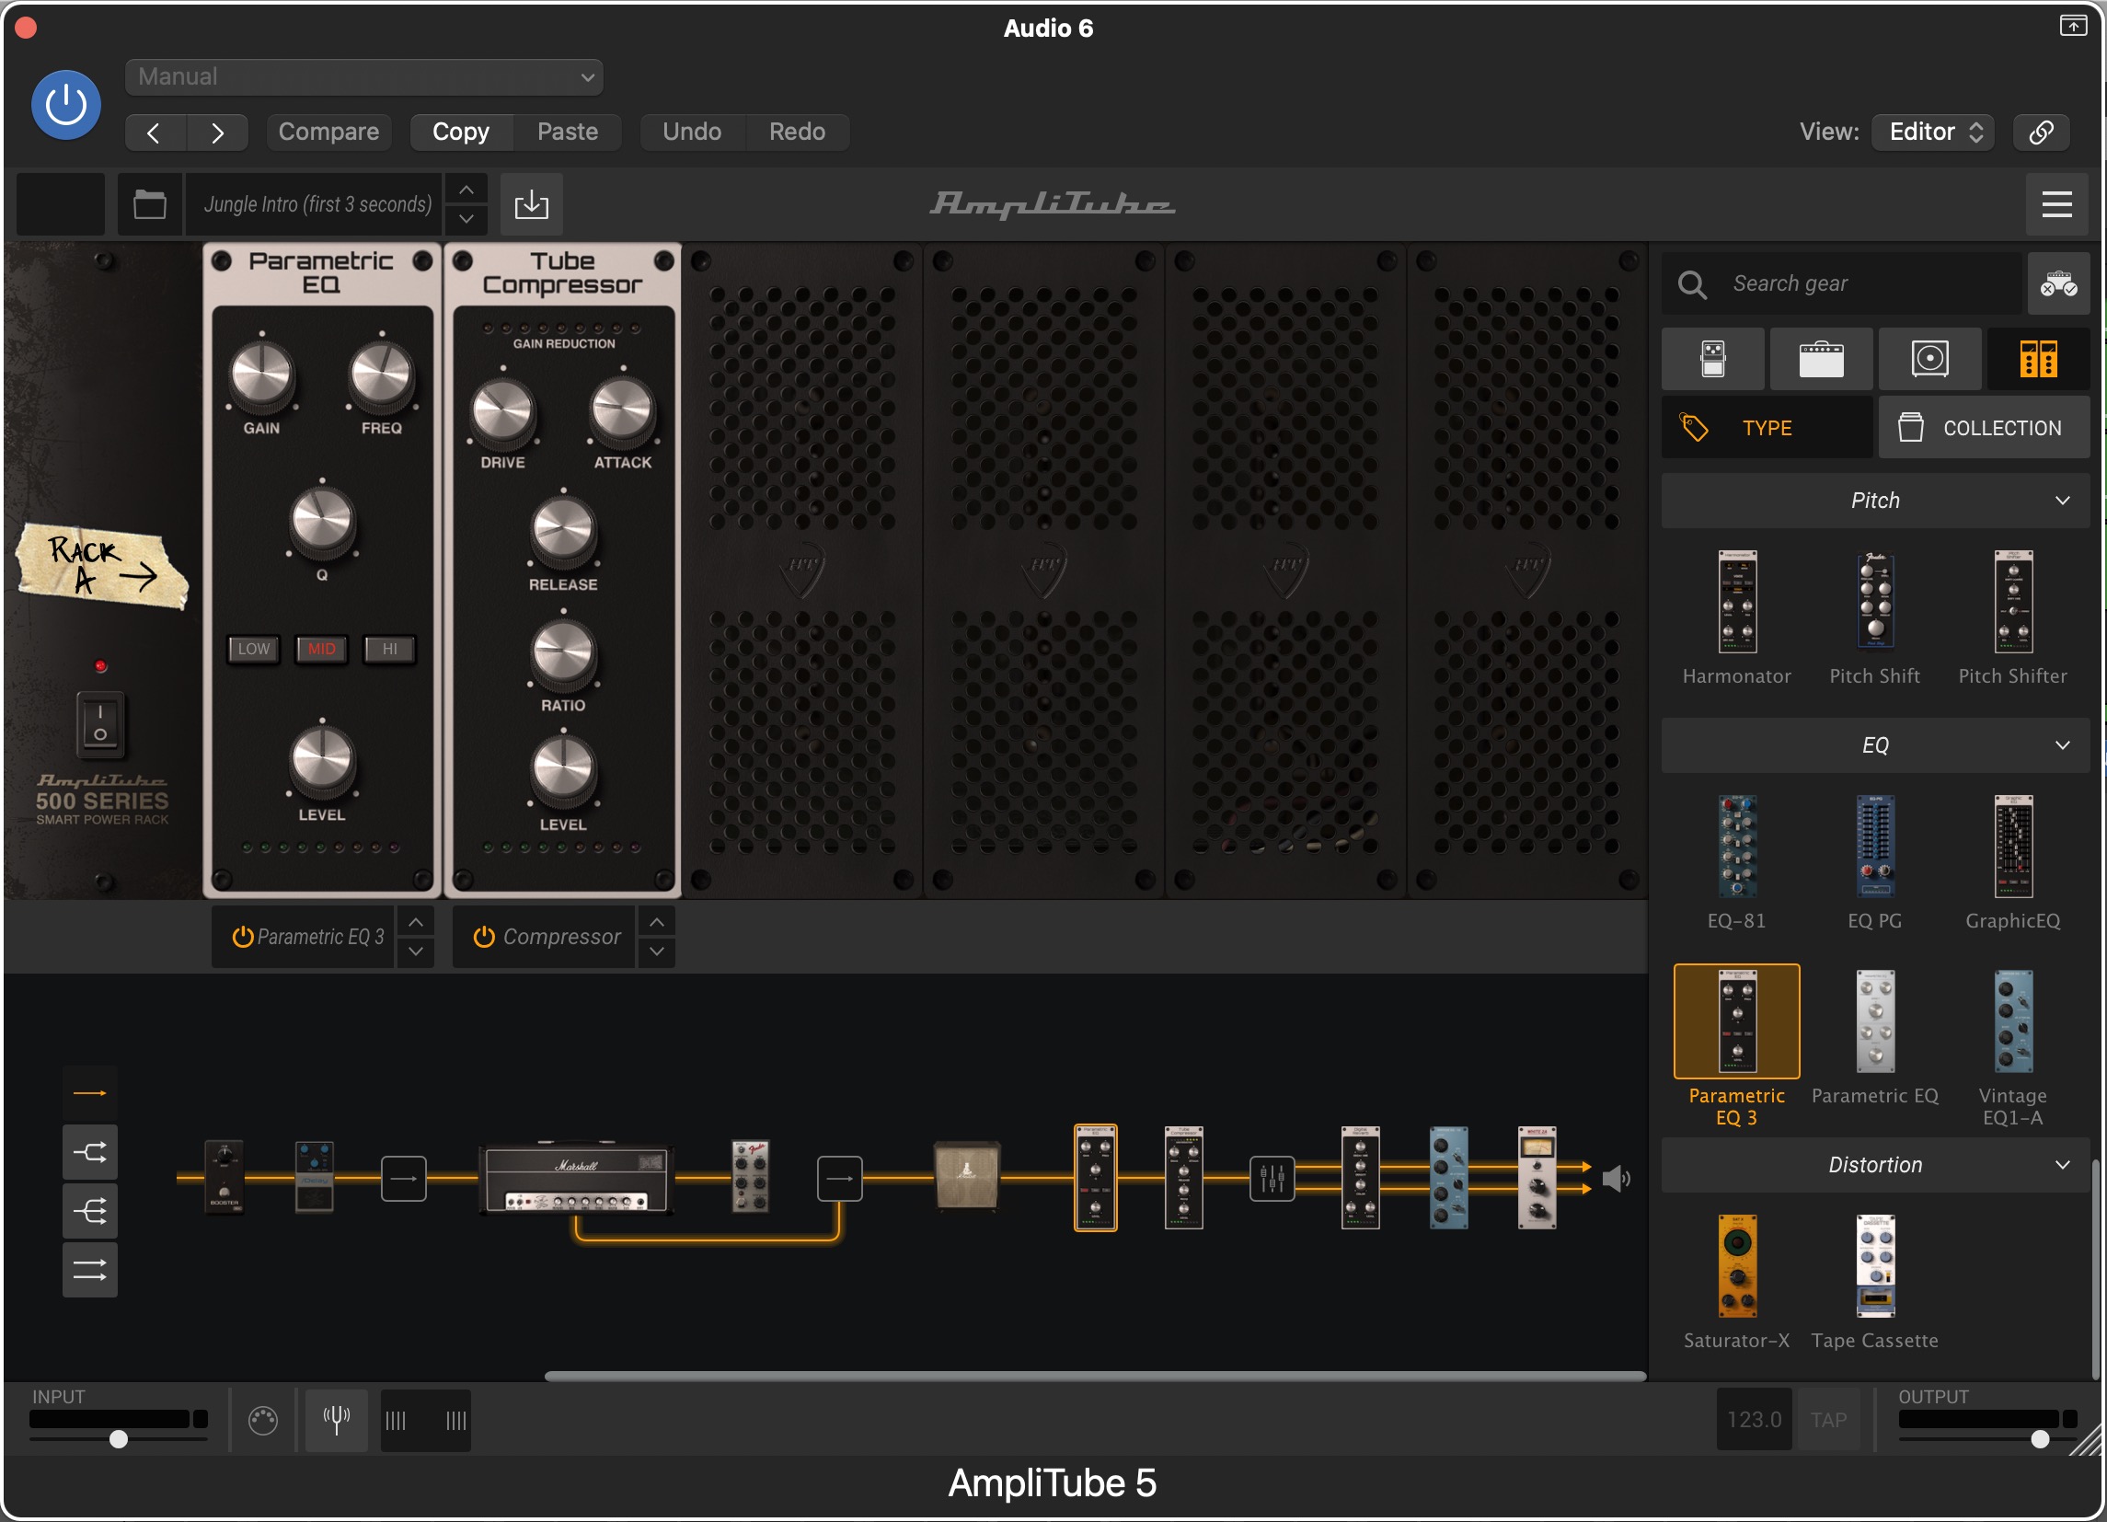Click down arrow beside Compressor slot
The width and height of the screenshot is (2107, 1522).
657,951
